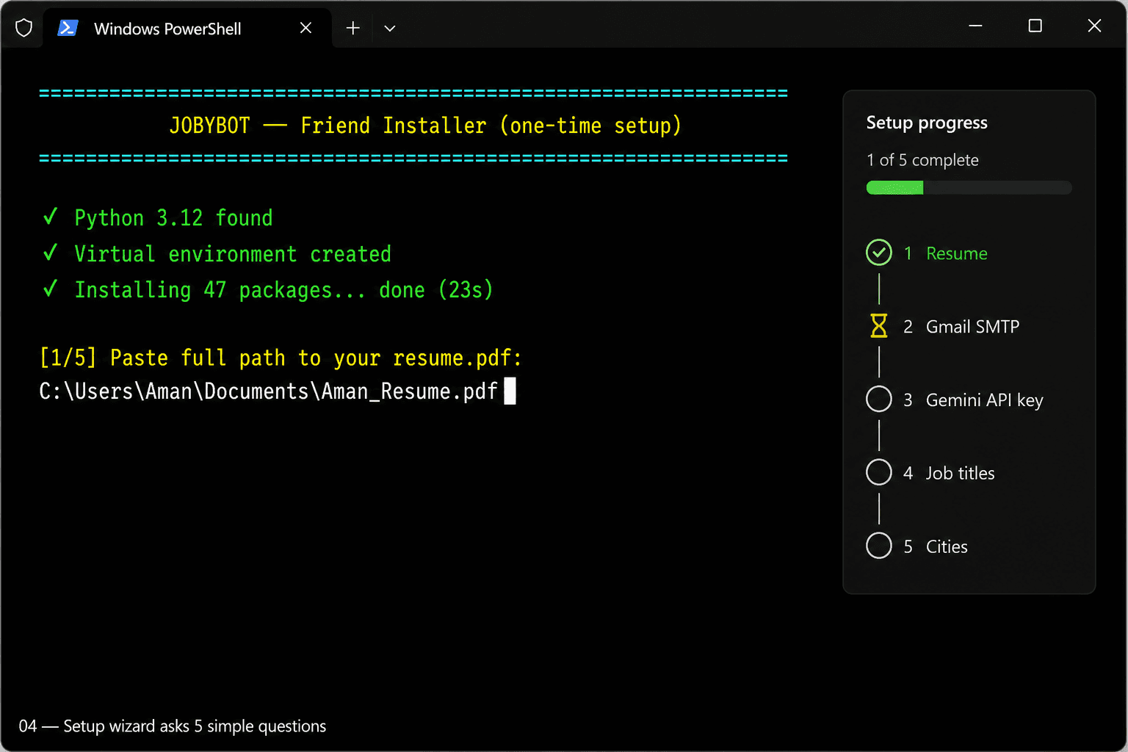This screenshot has height=752, width=1128.
Task: Click the caption 'Setup wizard asks 5 simple questions'
Action: [195, 726]
